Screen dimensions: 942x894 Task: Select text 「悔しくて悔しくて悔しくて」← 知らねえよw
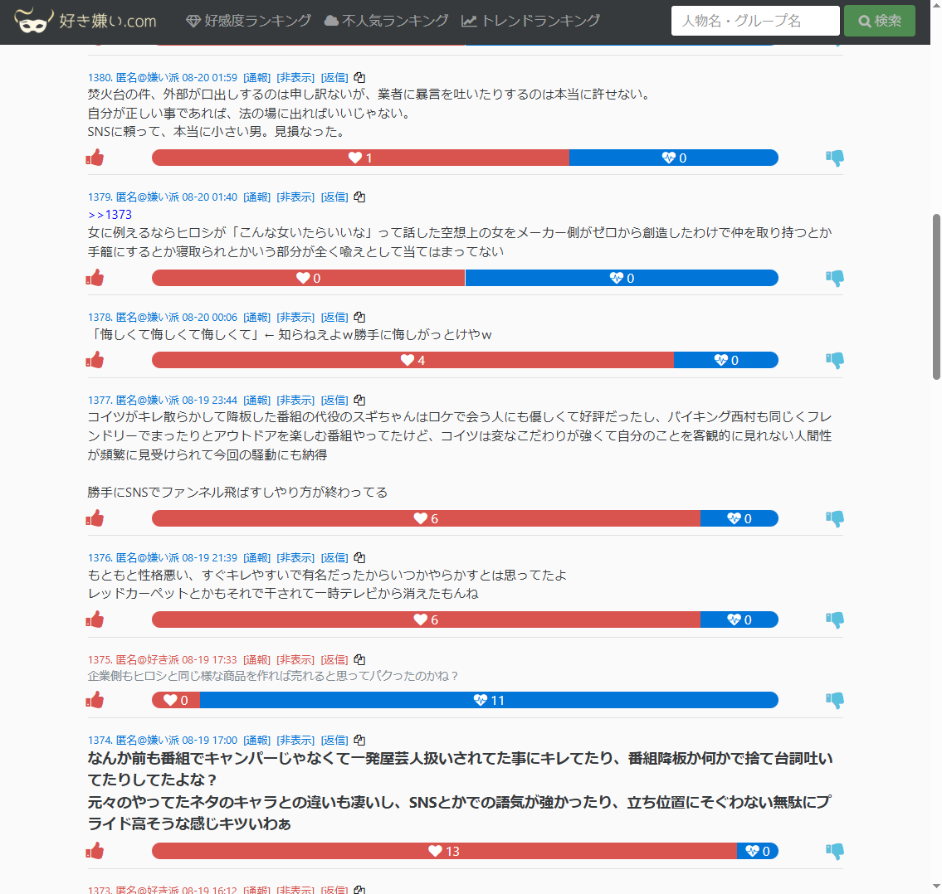[221, 334]
